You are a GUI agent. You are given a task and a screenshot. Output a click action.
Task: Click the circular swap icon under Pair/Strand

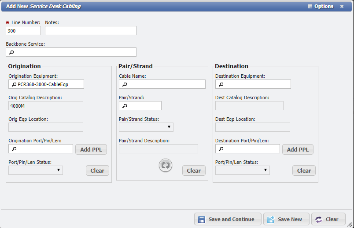pos(166,165)
